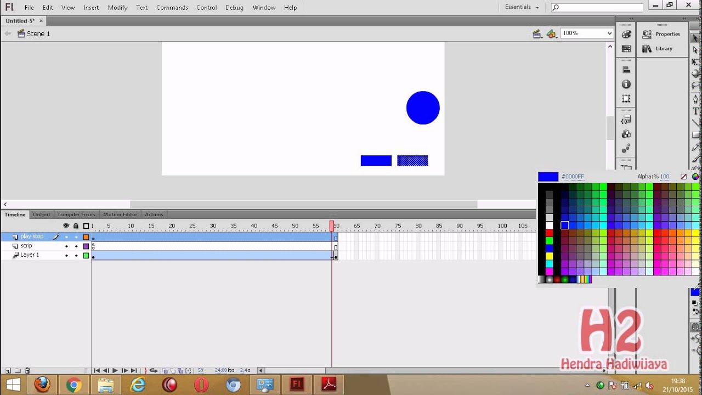The image size is (702, 395).
Task: Toggle outline square for Layer 1
Action: click(x=86, y=256)
